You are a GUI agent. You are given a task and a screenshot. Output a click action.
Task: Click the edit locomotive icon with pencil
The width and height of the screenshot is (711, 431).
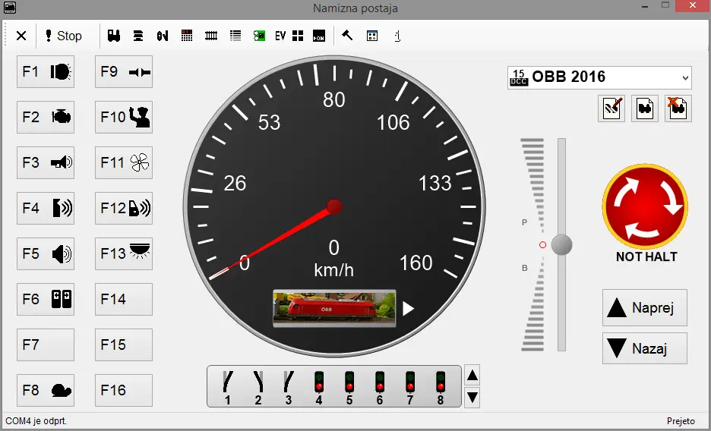pyautogui.click(x=611, y=109)
